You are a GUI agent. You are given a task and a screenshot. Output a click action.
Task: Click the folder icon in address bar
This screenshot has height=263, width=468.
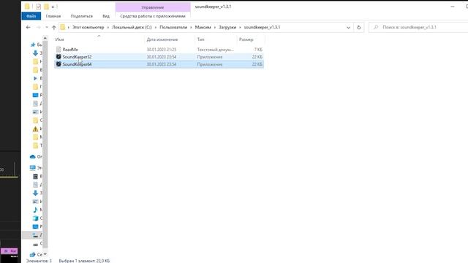pos(62,27)
